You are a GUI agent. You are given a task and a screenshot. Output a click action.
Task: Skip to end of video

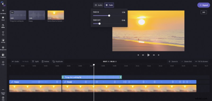tap(158, 55)
